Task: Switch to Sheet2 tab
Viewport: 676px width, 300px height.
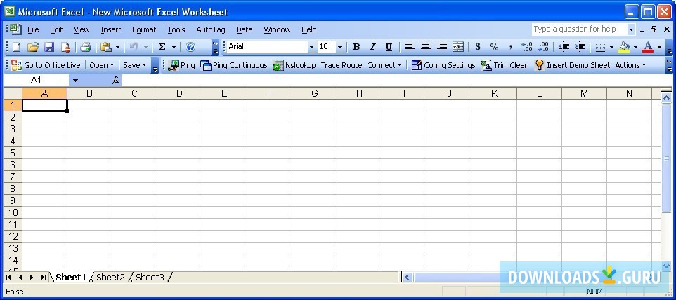Action: pos(110,278)
